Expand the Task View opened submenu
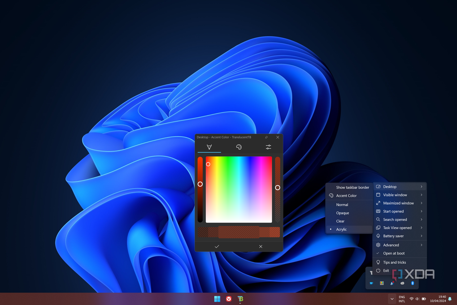Image resolution: width=457 pixels, height=305 pixels. (400, 228)
